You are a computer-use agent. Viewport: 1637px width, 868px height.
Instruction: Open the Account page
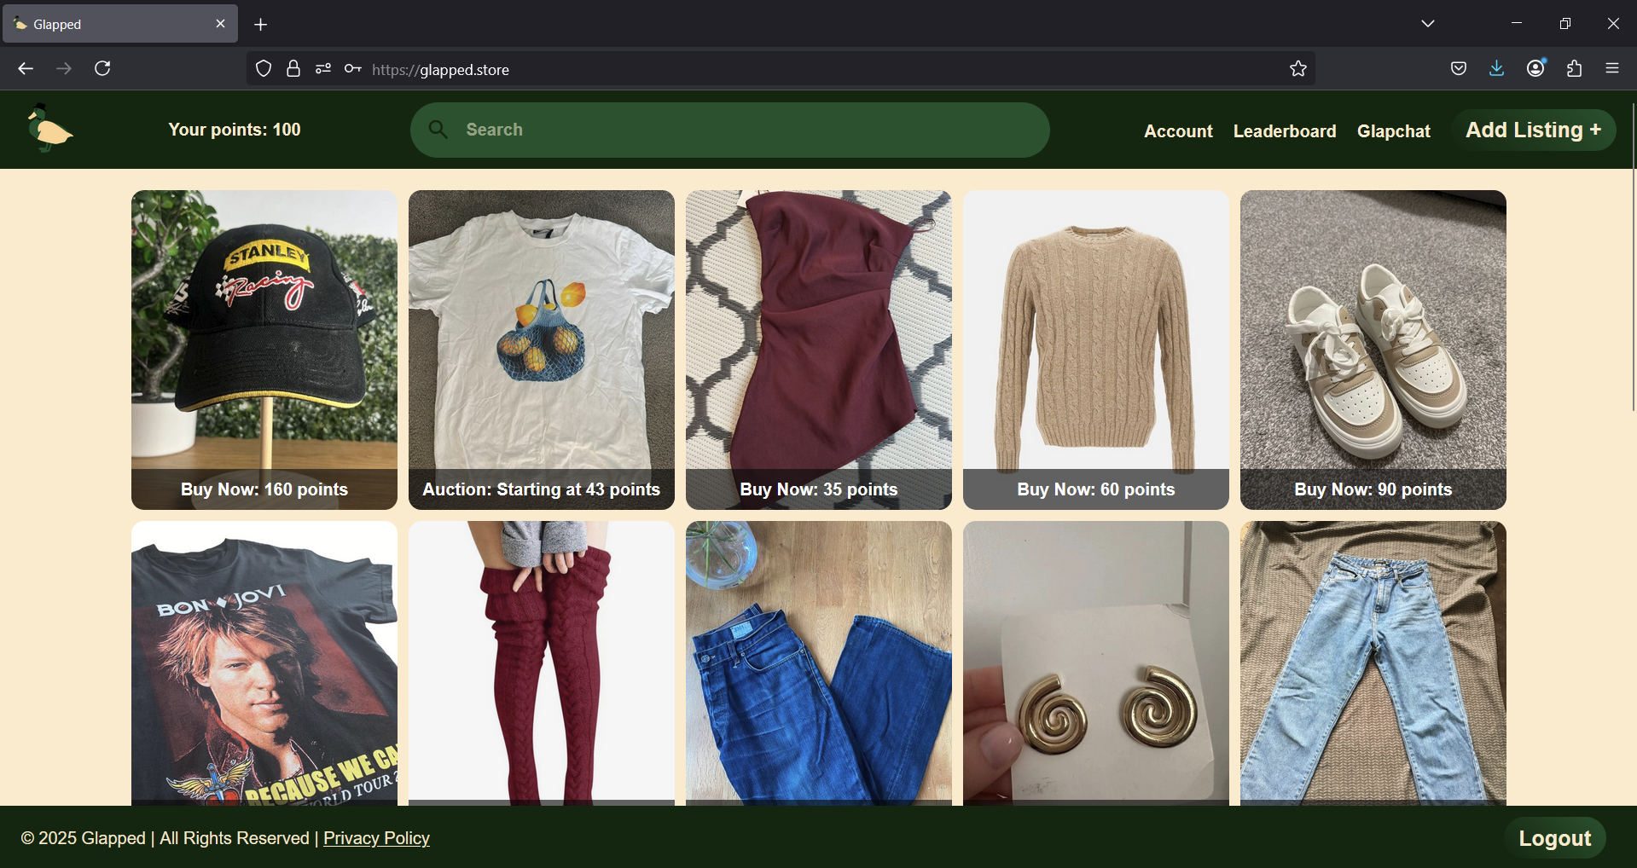1178,131
